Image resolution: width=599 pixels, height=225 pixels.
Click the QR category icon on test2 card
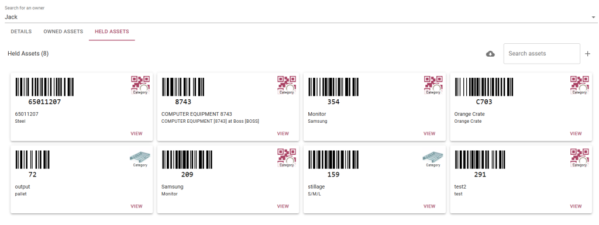(579, 158)
